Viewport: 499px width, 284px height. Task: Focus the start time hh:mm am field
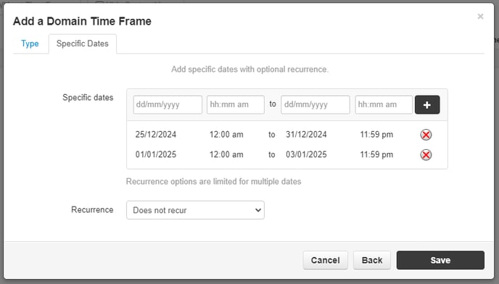coord(236,104)
